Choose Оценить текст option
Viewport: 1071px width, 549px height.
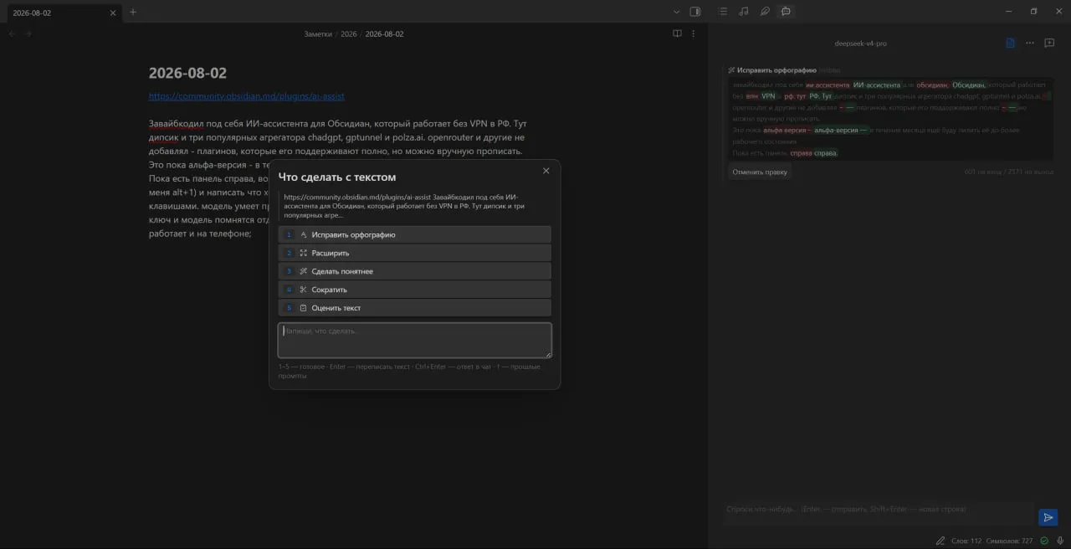415,308
